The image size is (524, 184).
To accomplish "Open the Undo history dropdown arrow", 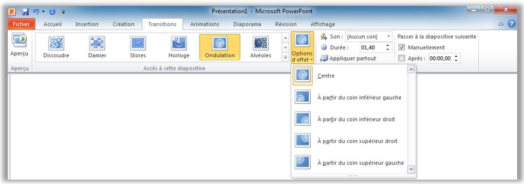I will click(43, 12).
